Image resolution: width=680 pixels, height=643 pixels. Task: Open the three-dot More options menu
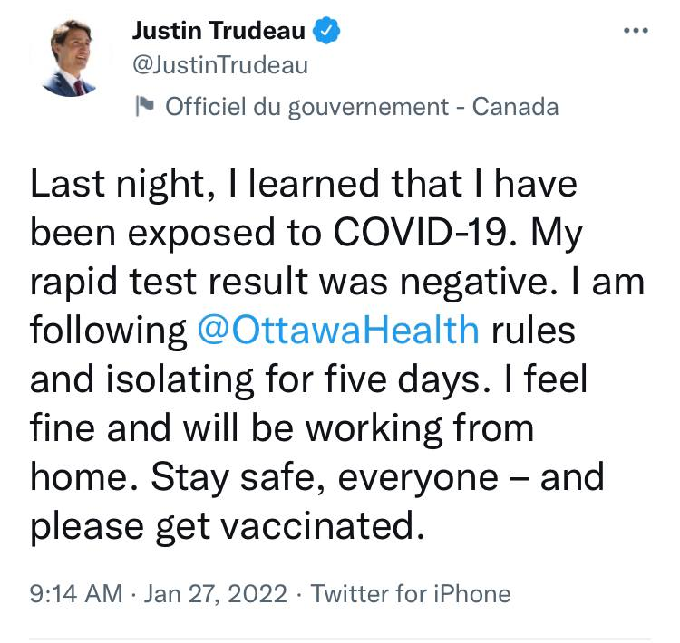pyautogui.click(x=636, y=31)
